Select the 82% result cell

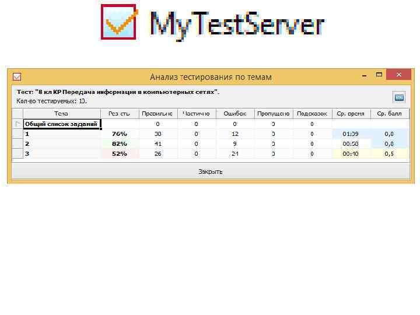(120, 144)
